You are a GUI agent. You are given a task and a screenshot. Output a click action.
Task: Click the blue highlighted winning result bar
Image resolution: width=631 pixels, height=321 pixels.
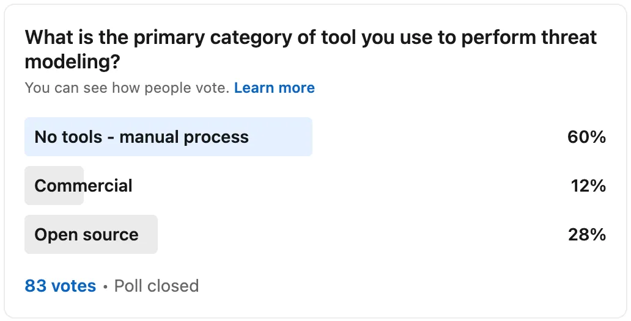click(168, 137)
